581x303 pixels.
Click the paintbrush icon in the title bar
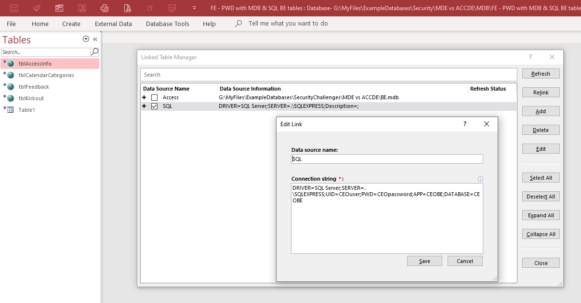(x=37, y=8)
